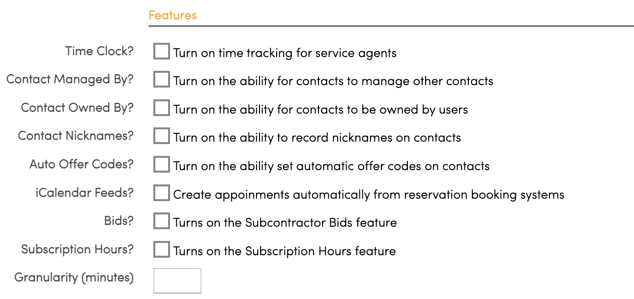Check the iCalendar Feeds checkbox

click(x=161, y=193)
